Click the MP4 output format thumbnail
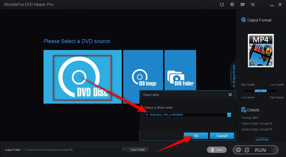 click(x=261, y=51)
